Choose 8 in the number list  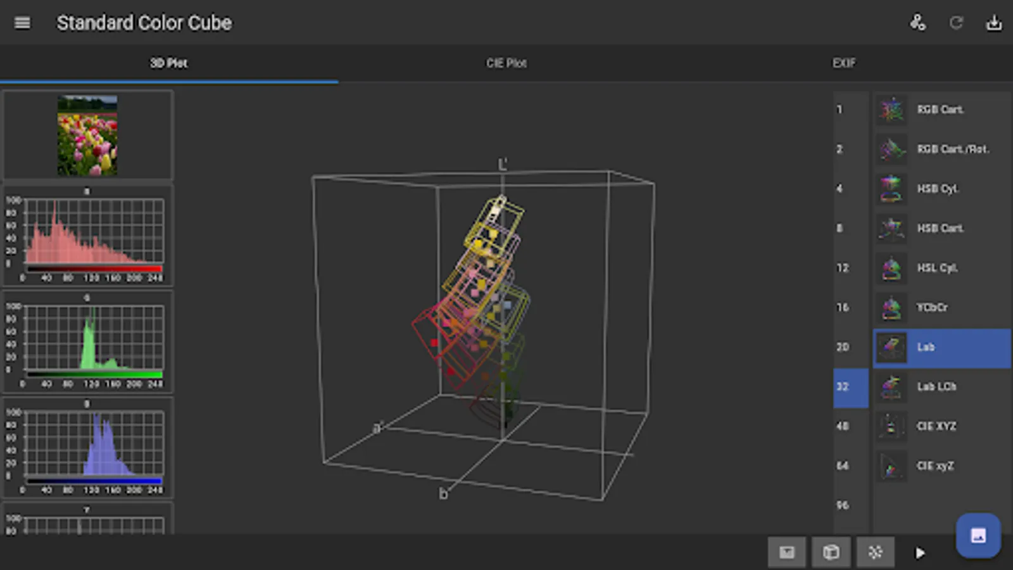pyautogui.click(x=851, y=229)
